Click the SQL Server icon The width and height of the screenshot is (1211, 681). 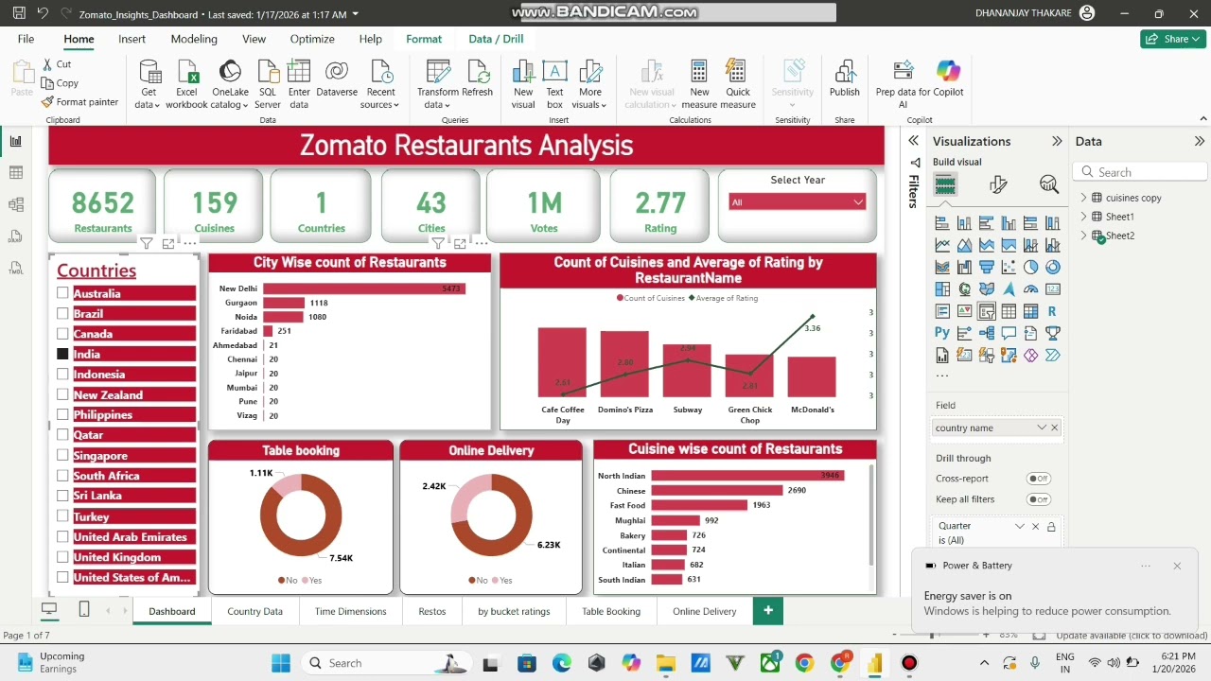(x=268, y=72)
